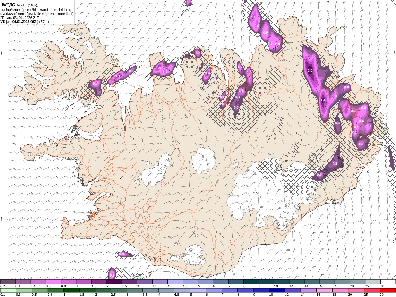The image size is (396, 297).
Task: Click the 2.9 snowfall maximum value
Action: (310, 71)
